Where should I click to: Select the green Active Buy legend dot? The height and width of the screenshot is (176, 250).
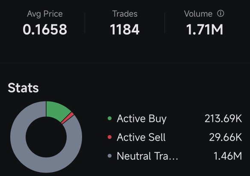[x=110, y=118]
